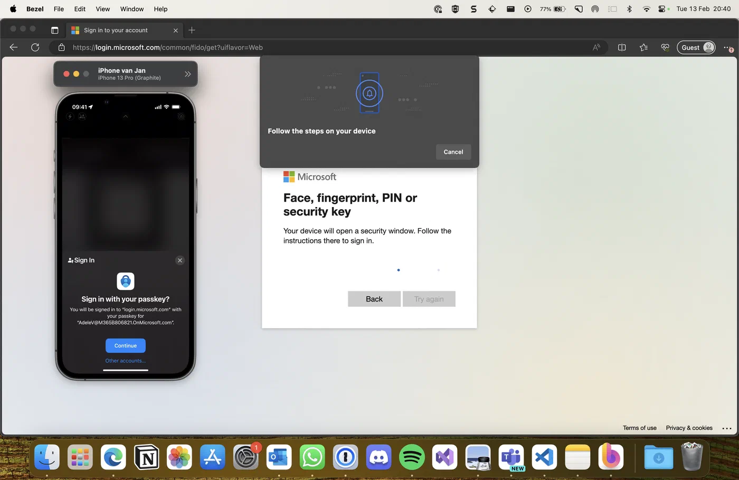Viewport: 739px width, 480px height.
Task: Open the Bezel app menu
Action: 35,9
